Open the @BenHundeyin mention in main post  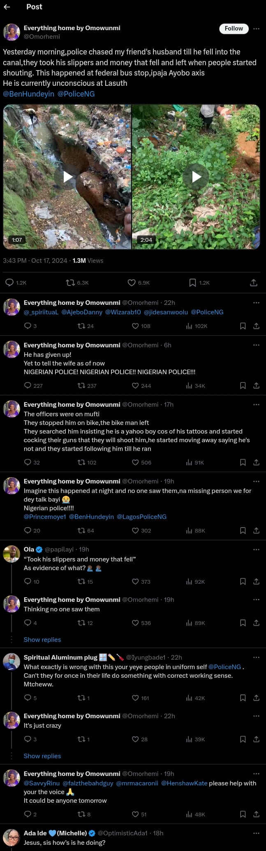tap(28, 94)
